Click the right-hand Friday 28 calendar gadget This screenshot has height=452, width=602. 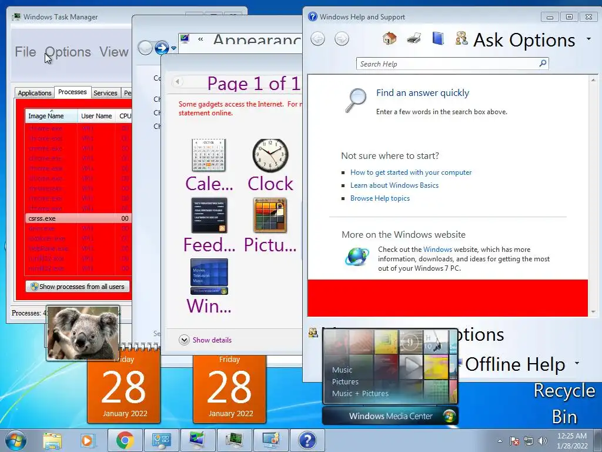230,388
